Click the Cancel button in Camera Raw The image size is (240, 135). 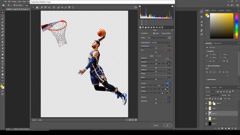pos(156,125)
